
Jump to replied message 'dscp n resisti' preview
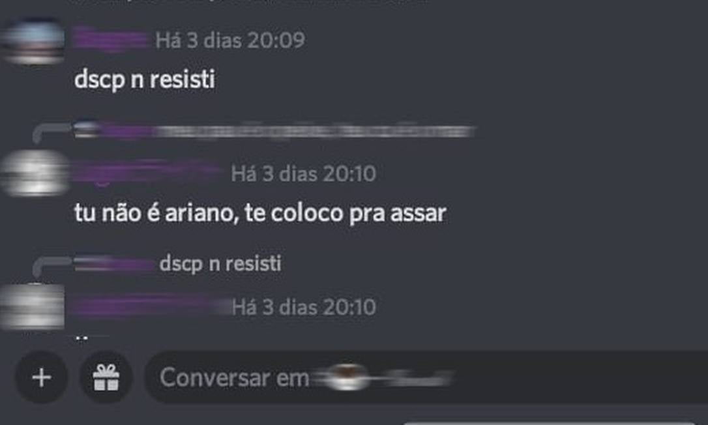220,264
